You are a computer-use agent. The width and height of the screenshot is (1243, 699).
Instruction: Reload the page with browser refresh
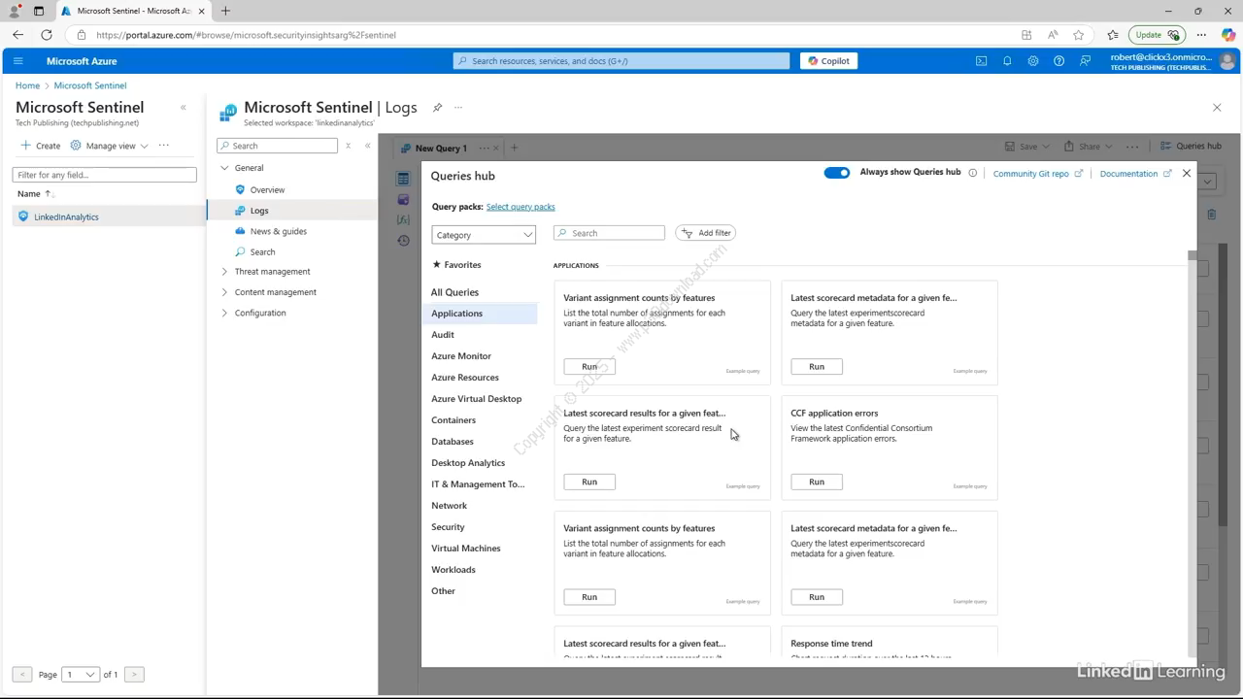coord(46,35)
